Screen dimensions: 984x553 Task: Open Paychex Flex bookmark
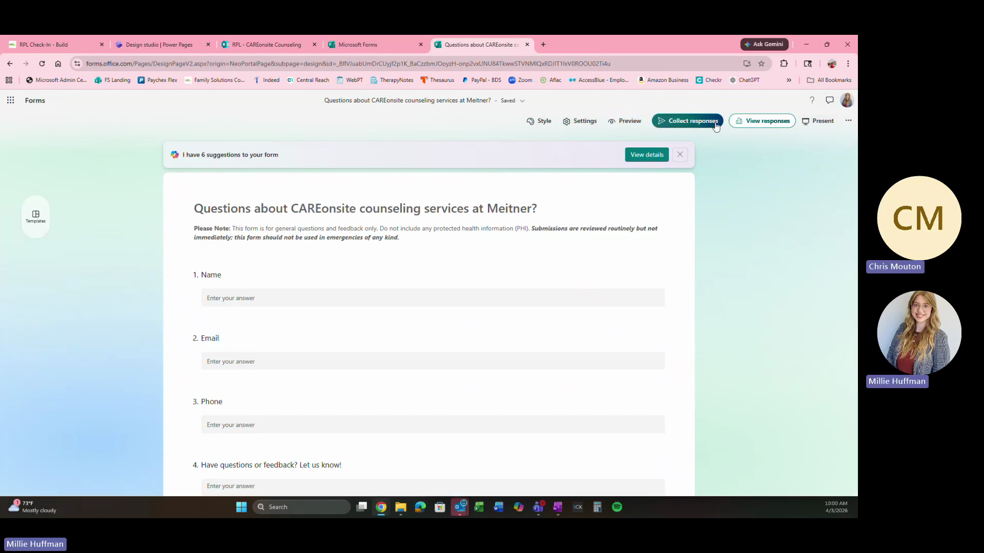[x=157, y=80]
